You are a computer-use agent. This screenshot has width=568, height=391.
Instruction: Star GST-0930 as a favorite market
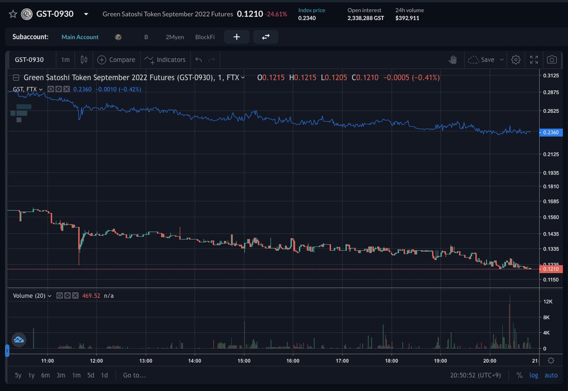pyautogui.click(x=13, y=14)
